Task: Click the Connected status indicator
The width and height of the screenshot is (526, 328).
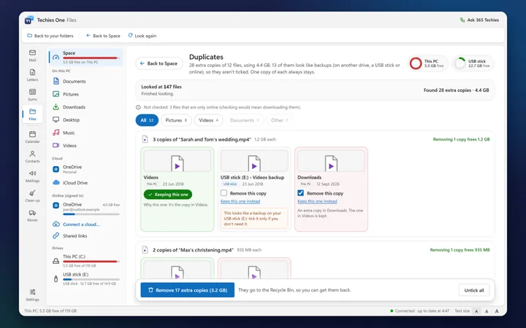Action: click(x=419, y=311)
